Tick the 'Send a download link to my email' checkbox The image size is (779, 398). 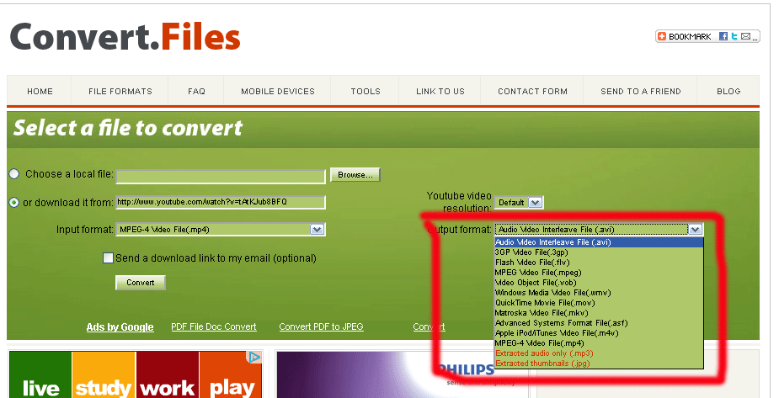(108, 257)
